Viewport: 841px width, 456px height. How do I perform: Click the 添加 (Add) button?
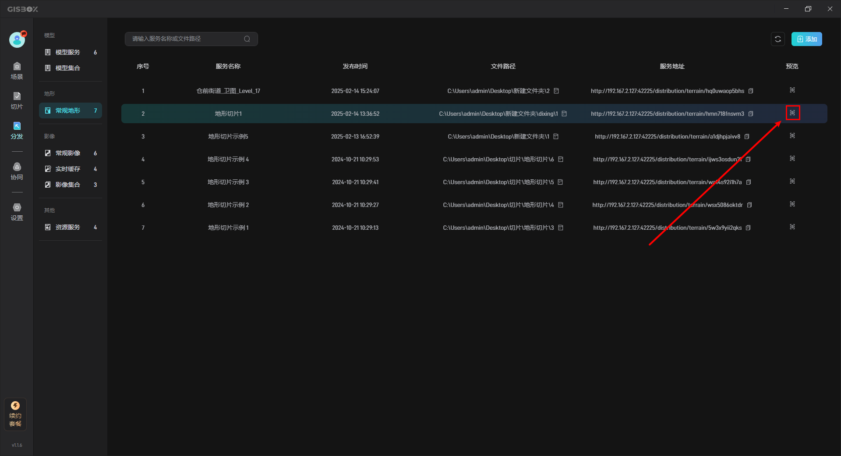[x=806, y=39]
